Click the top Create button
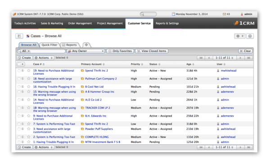This screenshot has height=164, width=270. tap(25, 58)
